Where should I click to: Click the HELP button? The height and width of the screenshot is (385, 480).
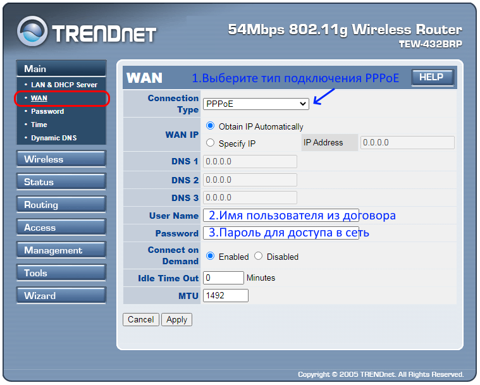(432, 77)
